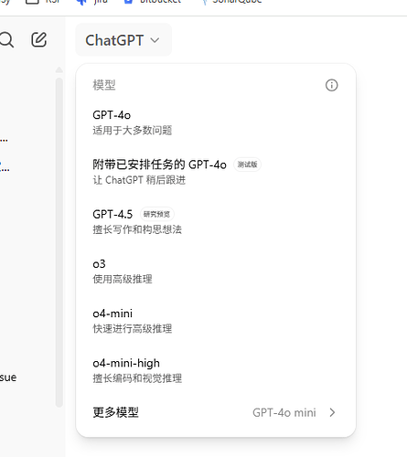Expand the 更多模型 submenu
The width and height of the screenshot is (407, 457).
click(x=216, y=412)
